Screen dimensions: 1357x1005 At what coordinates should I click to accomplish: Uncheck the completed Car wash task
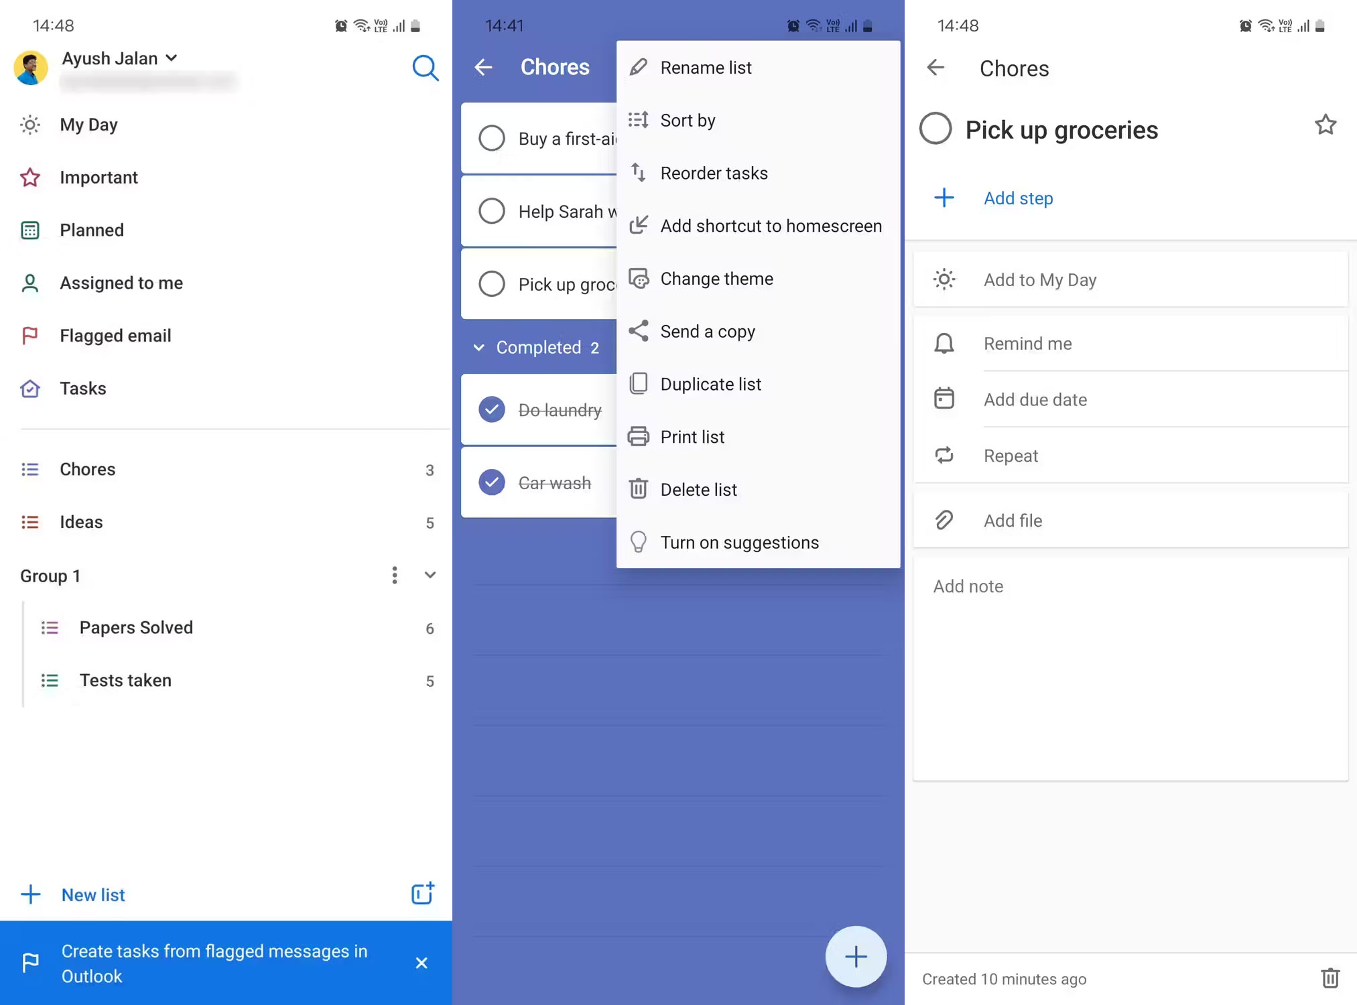(492, 482)
